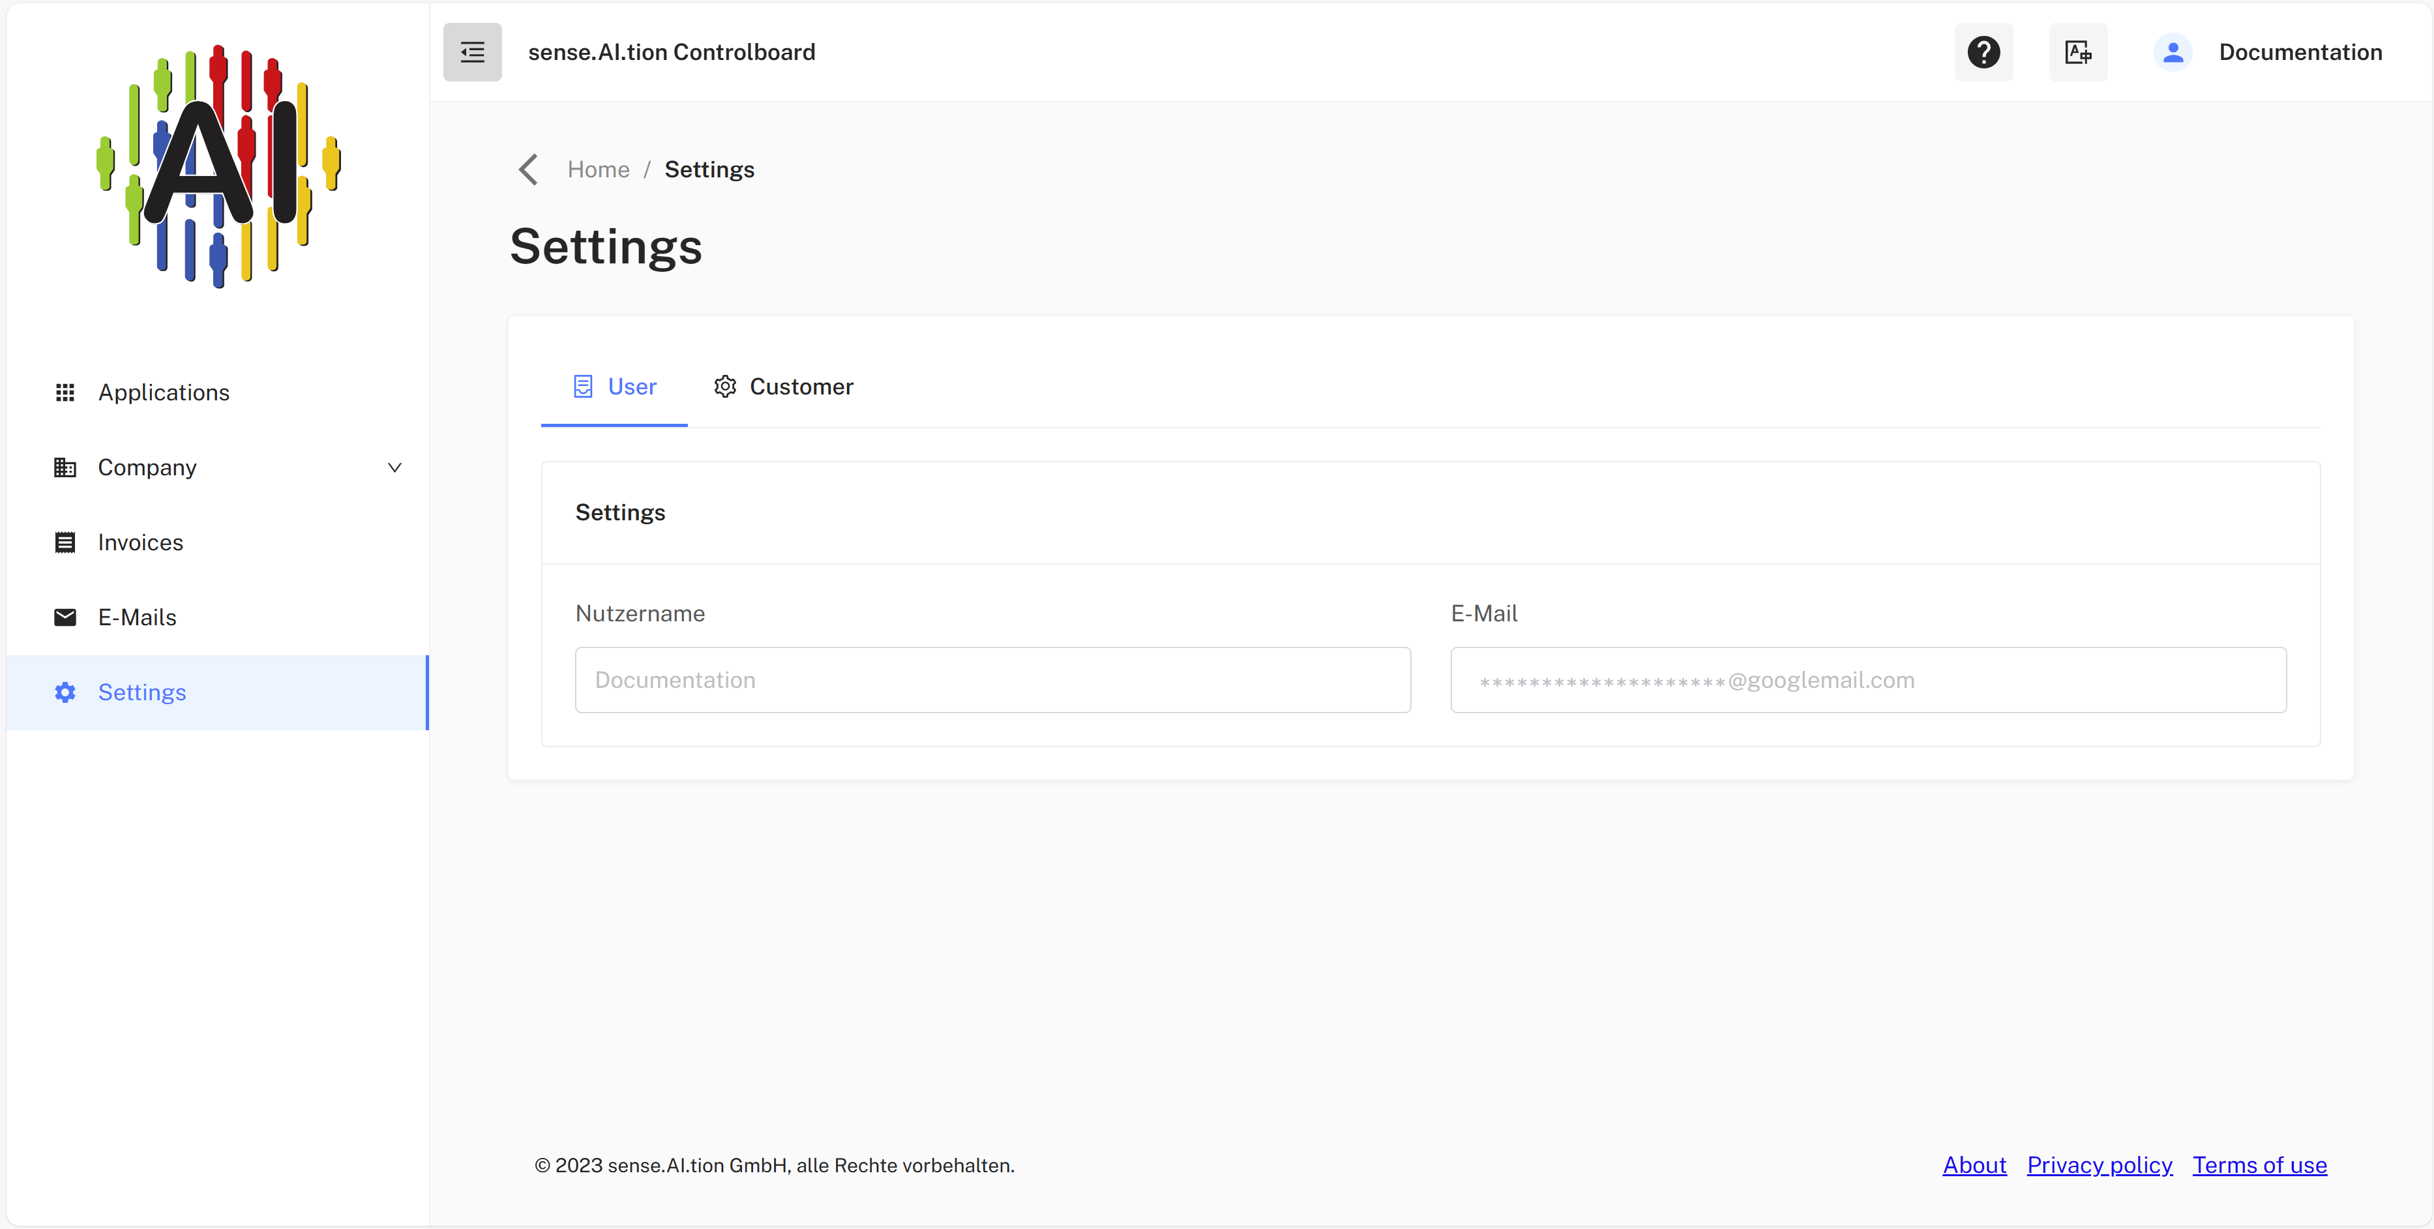Switch to the User tab label
2434x1229 pixels.
tap(632, 387)
